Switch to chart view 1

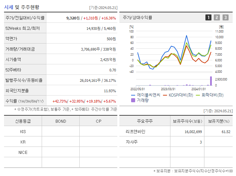(208, 17)
